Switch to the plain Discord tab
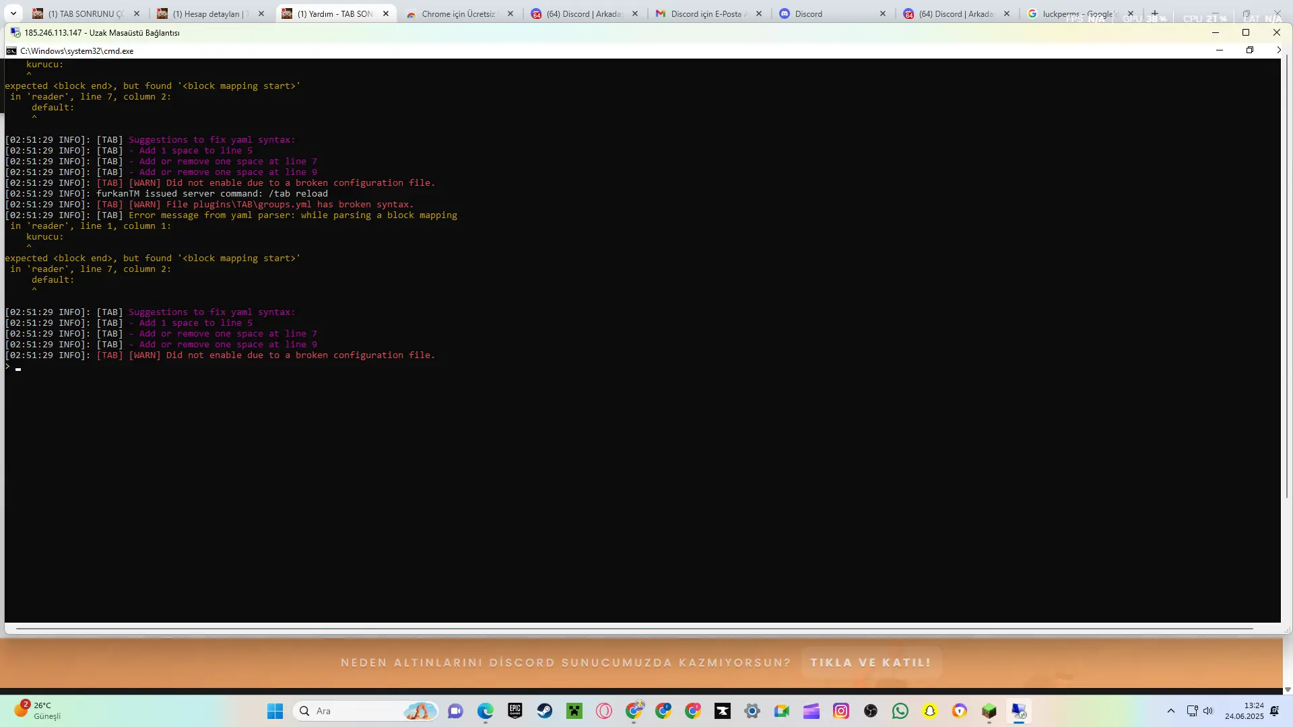The image size is (1293, 727). pyautogui.click(x=834, y=13)
